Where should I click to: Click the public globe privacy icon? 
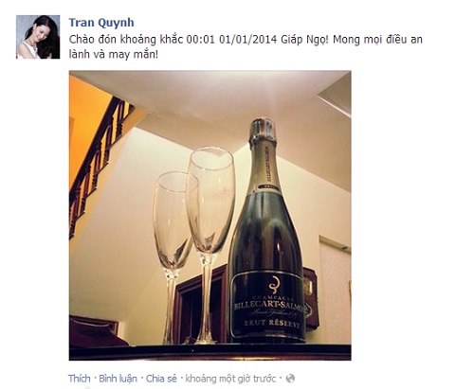tap(290, 379)
